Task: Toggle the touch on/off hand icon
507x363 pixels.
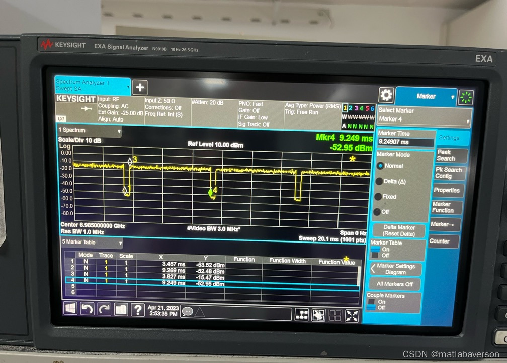Action: pos(318,316)
